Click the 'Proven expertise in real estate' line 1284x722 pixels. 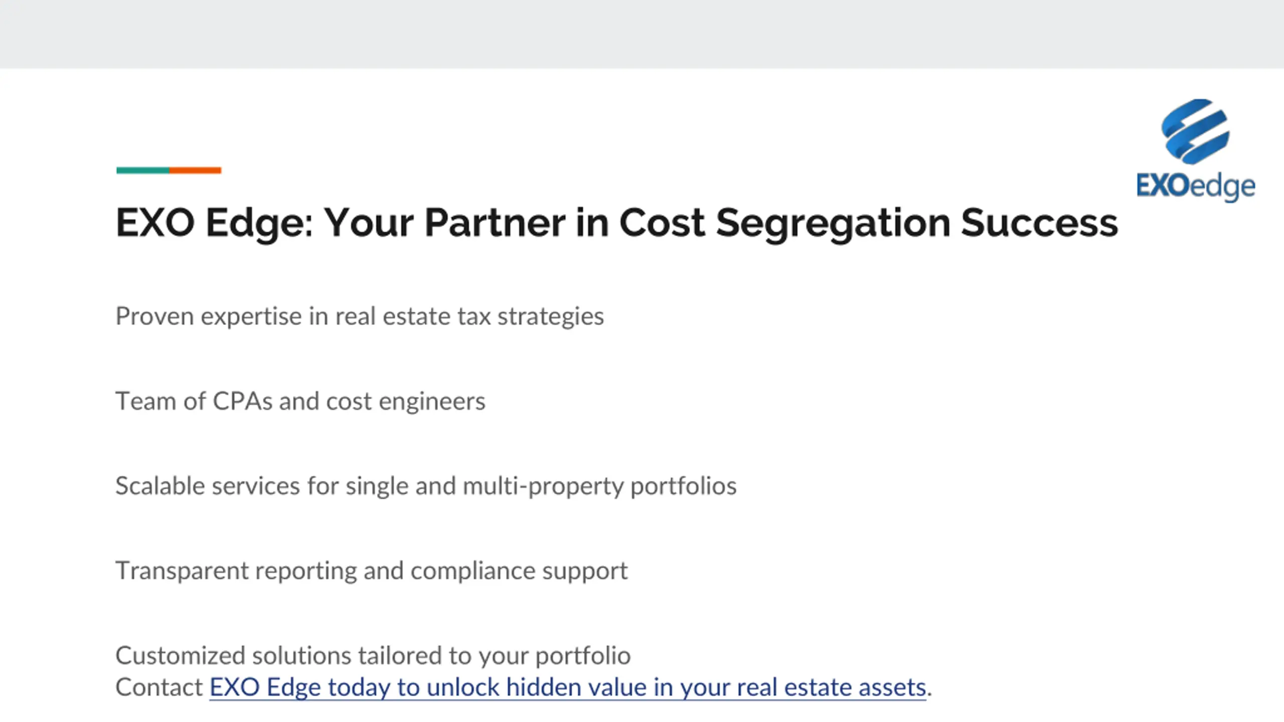[301, 316]
